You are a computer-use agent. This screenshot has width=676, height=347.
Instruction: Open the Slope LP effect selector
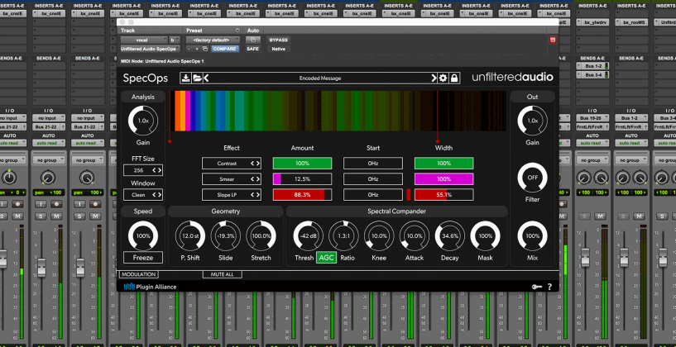click(232, 195)
